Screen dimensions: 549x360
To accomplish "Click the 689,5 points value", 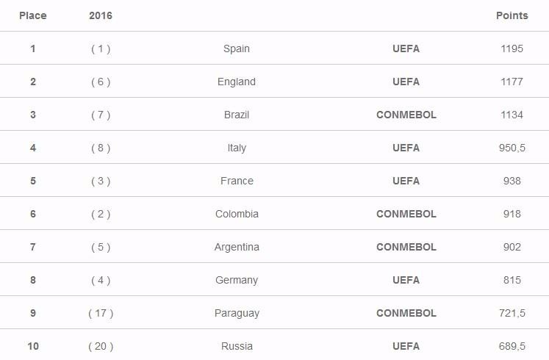I will tap(512, 346).
